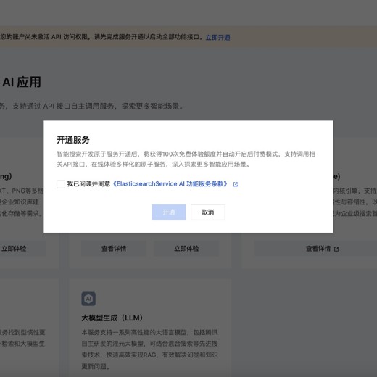377x377 pixels.
Task: Click the 取消 button to dismiss dialog
Action: pyautogui.click(x=208, y=212)
